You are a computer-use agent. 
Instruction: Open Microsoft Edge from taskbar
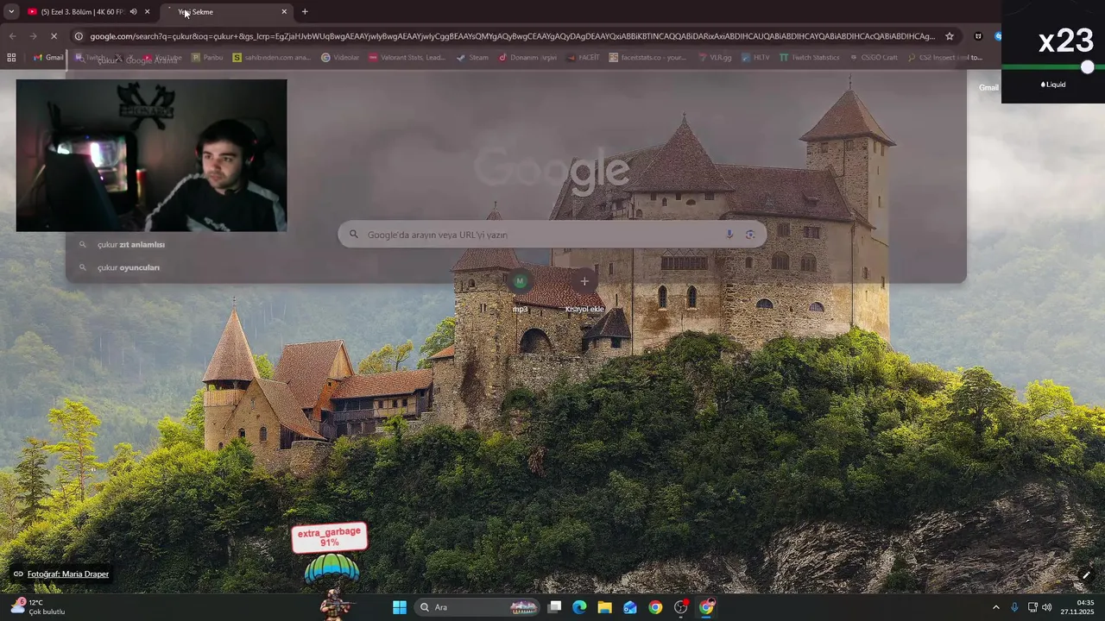[x=579, y=607]
